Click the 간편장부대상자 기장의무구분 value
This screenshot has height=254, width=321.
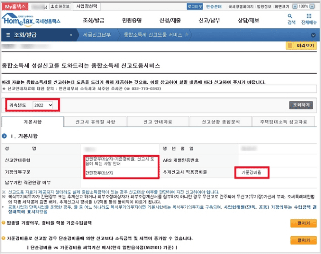(99, 173)
